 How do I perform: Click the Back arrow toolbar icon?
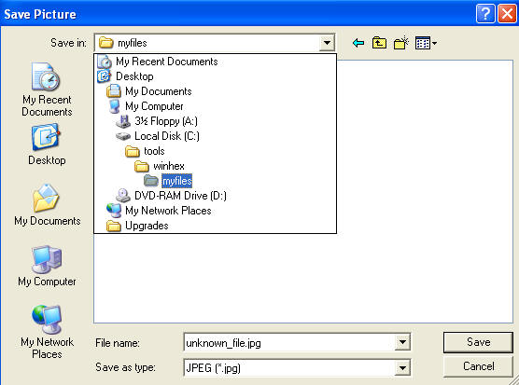(x=358, y=43)
